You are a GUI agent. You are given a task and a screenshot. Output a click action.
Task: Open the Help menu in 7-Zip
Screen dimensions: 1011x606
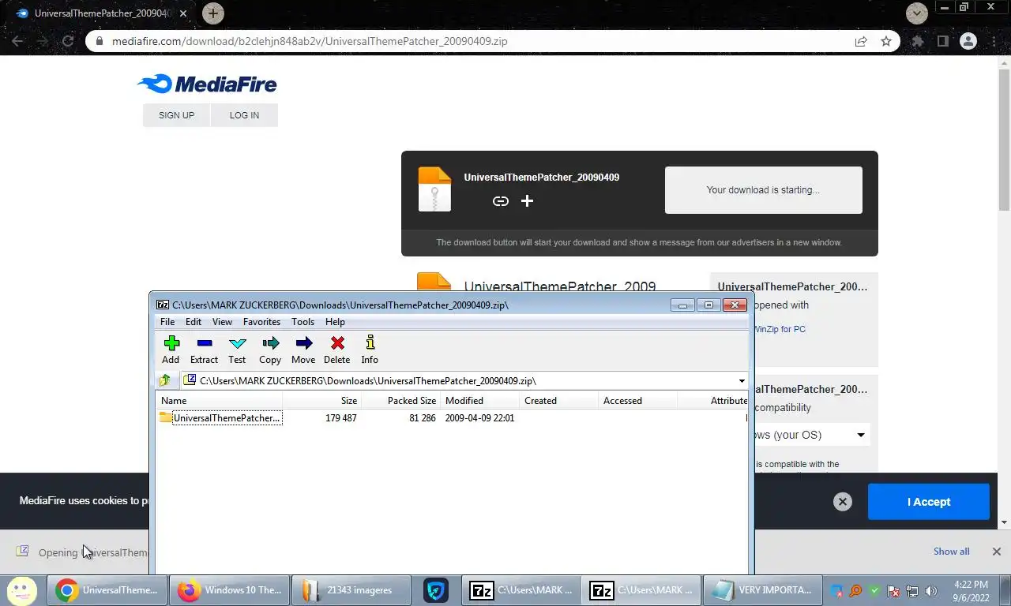coord(335,322)
